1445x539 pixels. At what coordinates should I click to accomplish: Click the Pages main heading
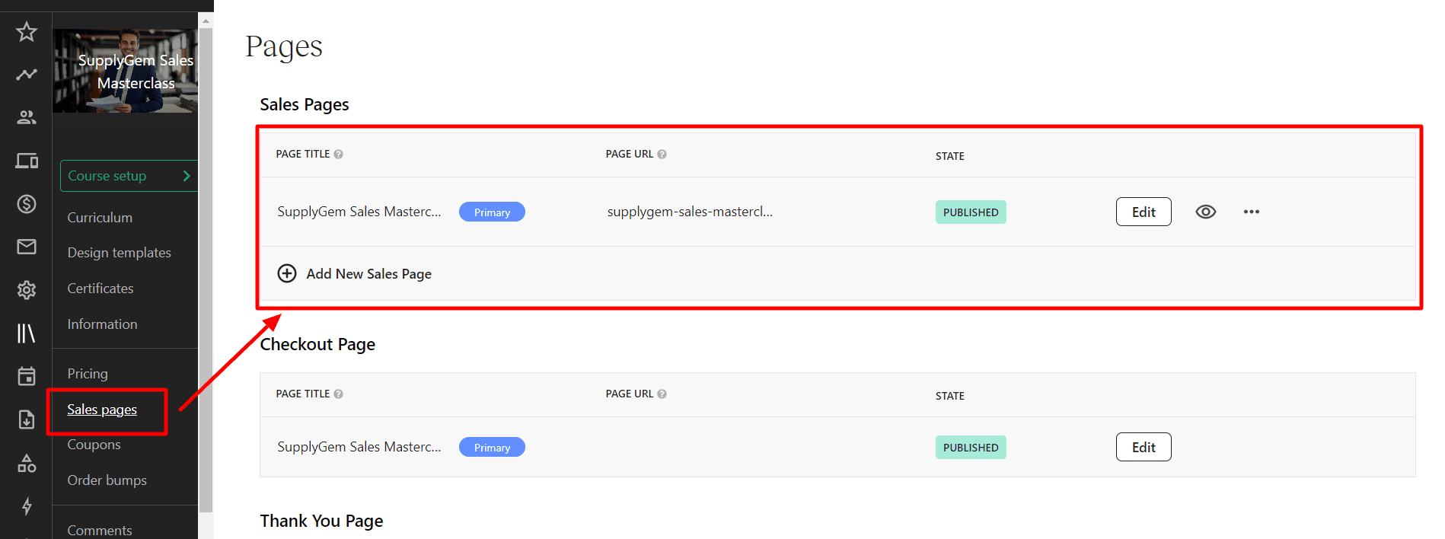coord(284,47)
